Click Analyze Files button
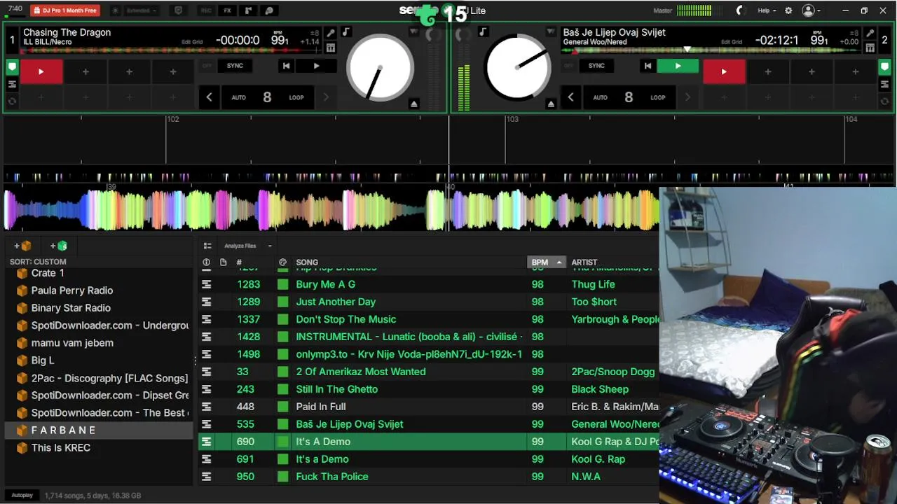 240,246
